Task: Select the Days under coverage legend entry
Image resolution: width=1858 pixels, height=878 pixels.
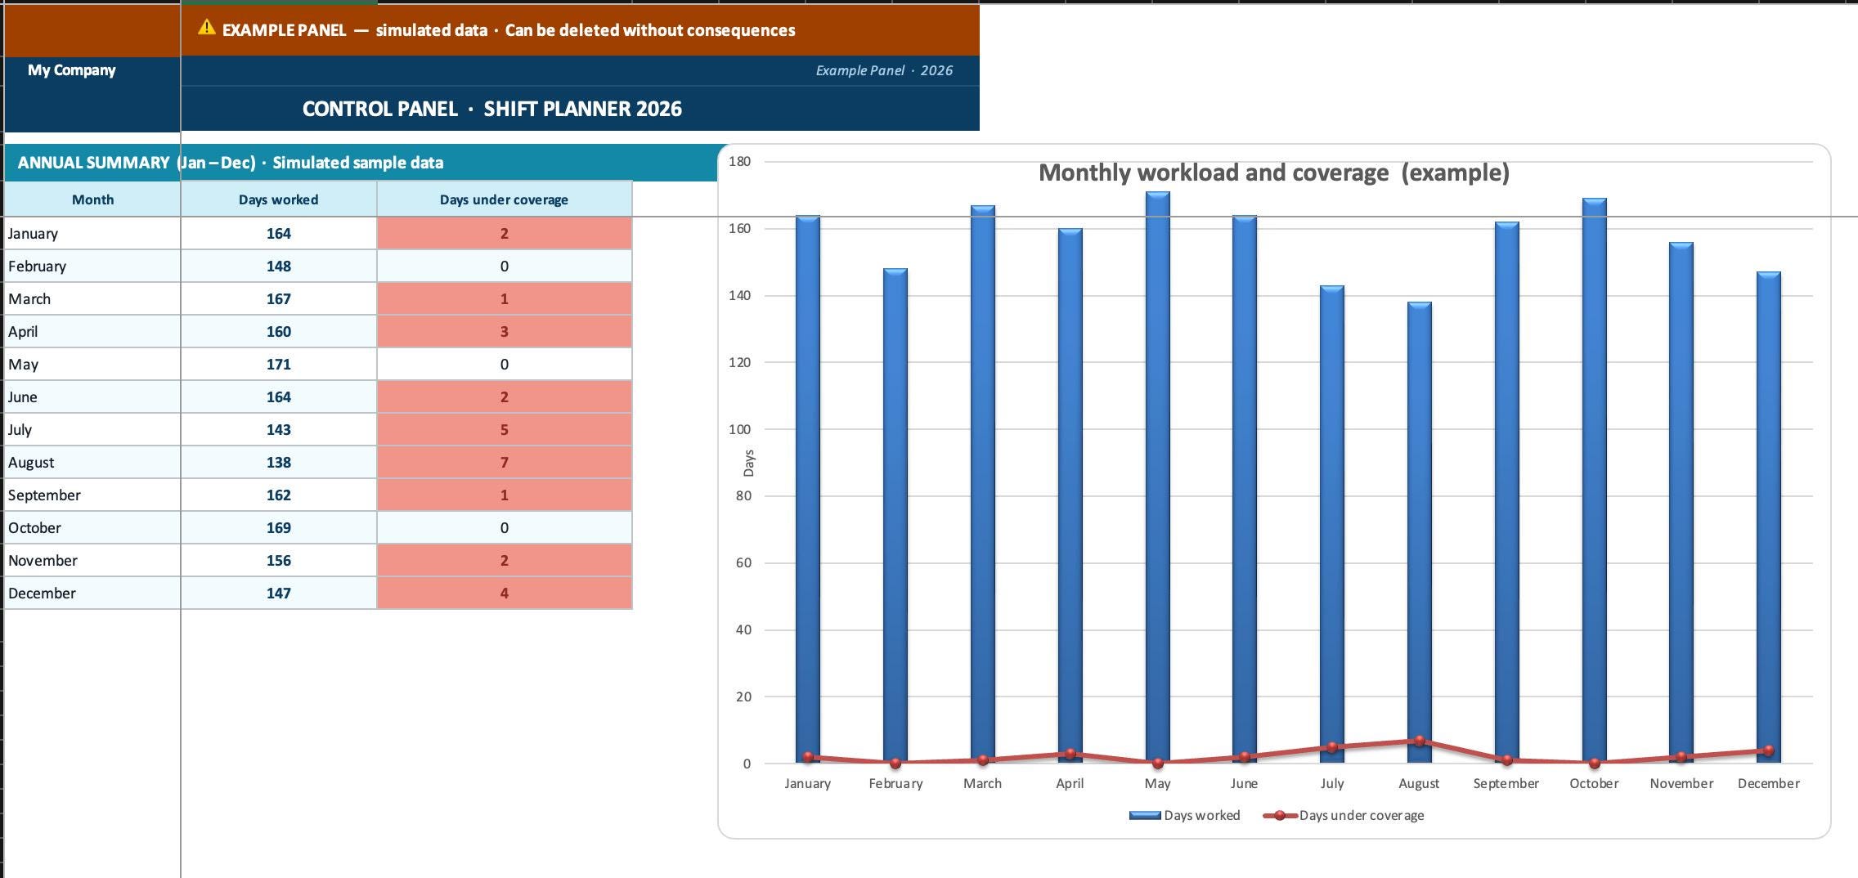Action: click(x=1344, y=815)
